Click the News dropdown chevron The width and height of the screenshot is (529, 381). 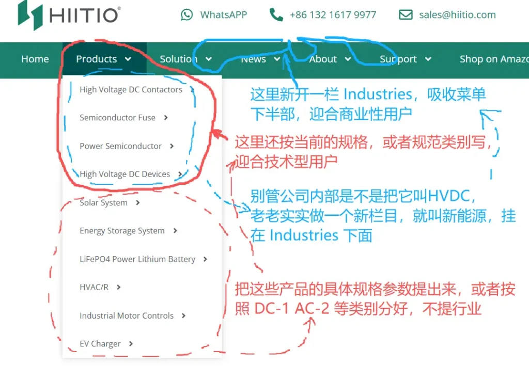click(277, 59)
